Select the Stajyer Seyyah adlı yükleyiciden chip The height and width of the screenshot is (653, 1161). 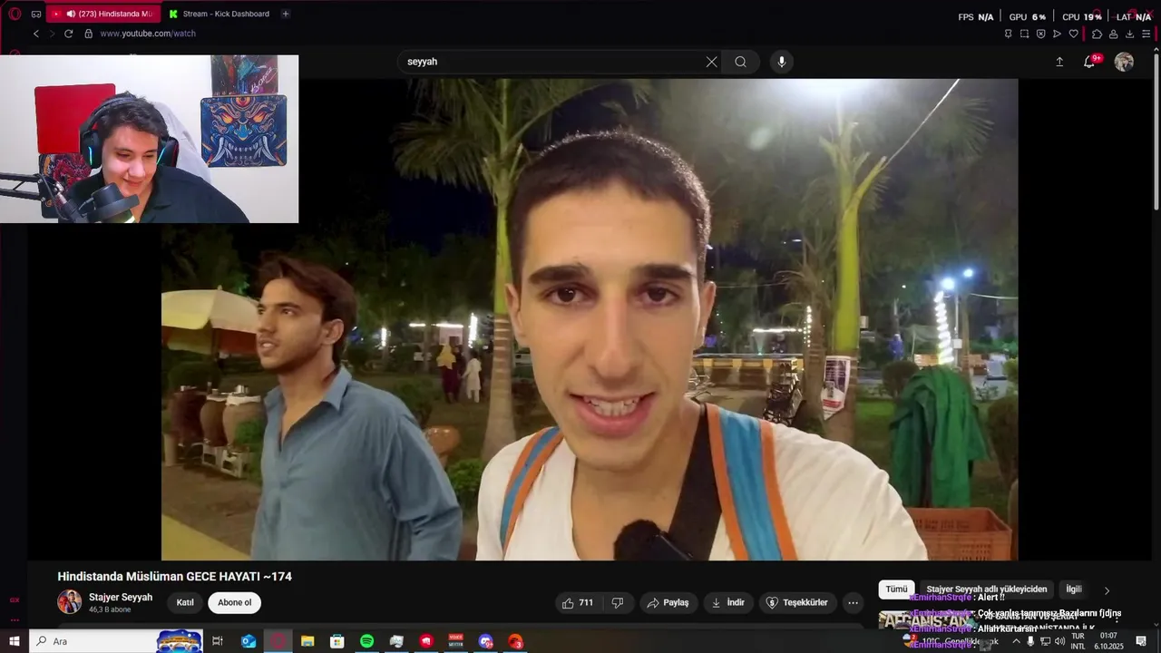click(x=986, y=590)
